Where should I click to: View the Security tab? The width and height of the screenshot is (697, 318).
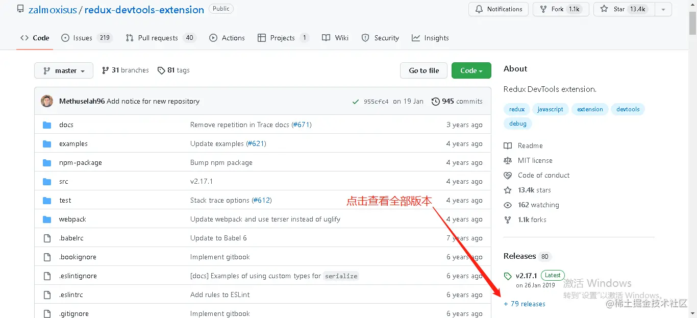(x=380, y=38)
